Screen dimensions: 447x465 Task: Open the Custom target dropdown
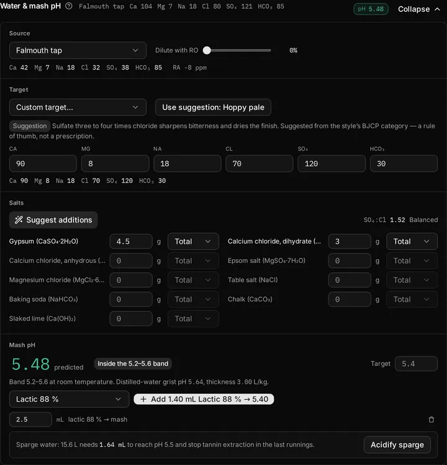tap(78, 107)
